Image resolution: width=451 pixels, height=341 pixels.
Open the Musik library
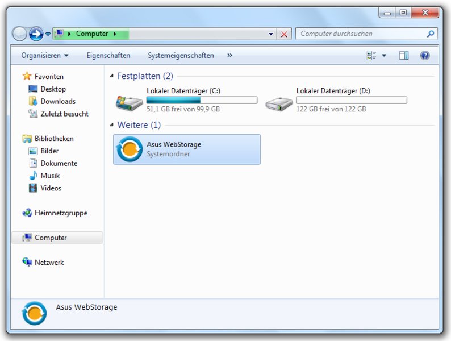coord(50,176)
